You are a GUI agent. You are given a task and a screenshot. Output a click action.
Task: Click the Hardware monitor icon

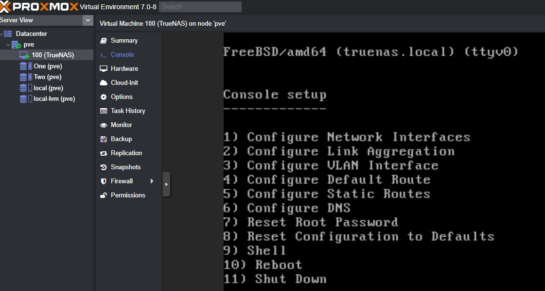coord(103,69)
